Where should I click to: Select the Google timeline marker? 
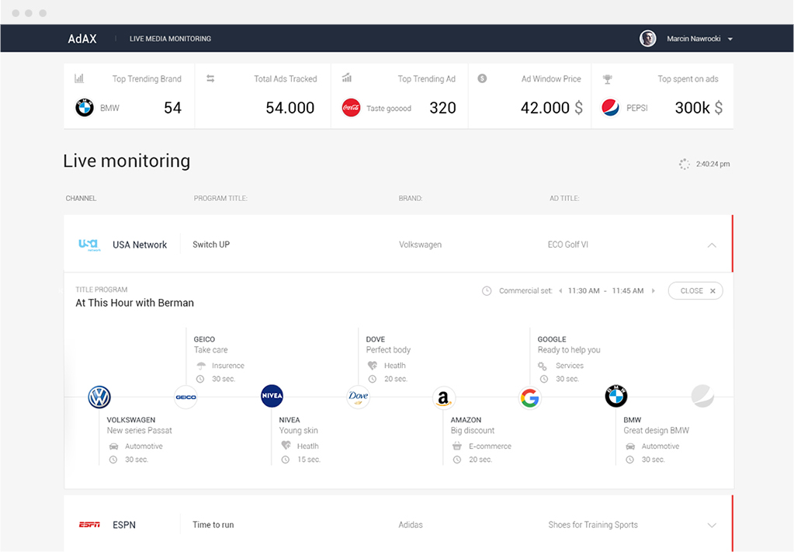tap(529, 398)
